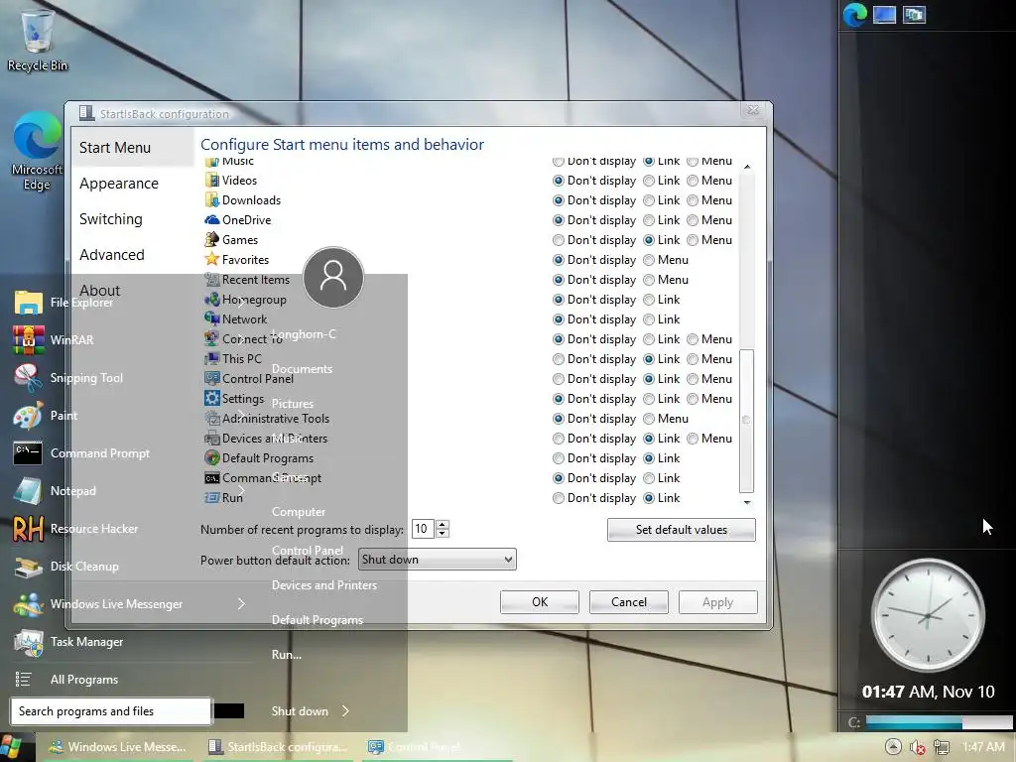Show hidden tray icons arrow
The width and height of the screenshot is (1016, 762).
tap(893, 747)
